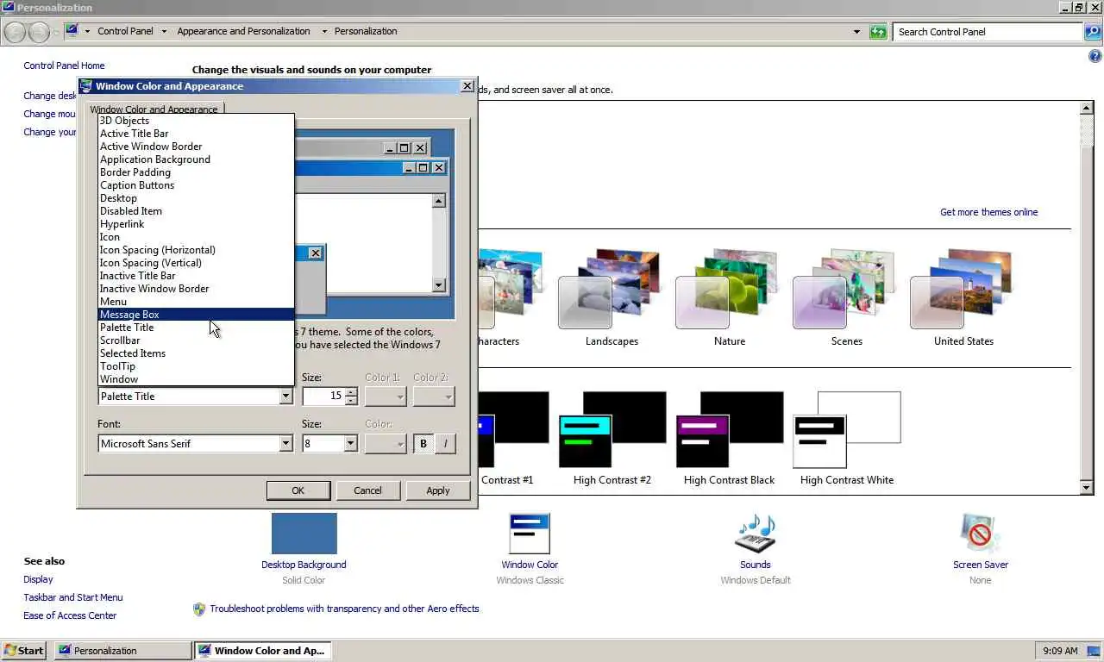Click Window Color and Appearance tab
This screenshot has height=662, width=1104.
click(154, 109)
